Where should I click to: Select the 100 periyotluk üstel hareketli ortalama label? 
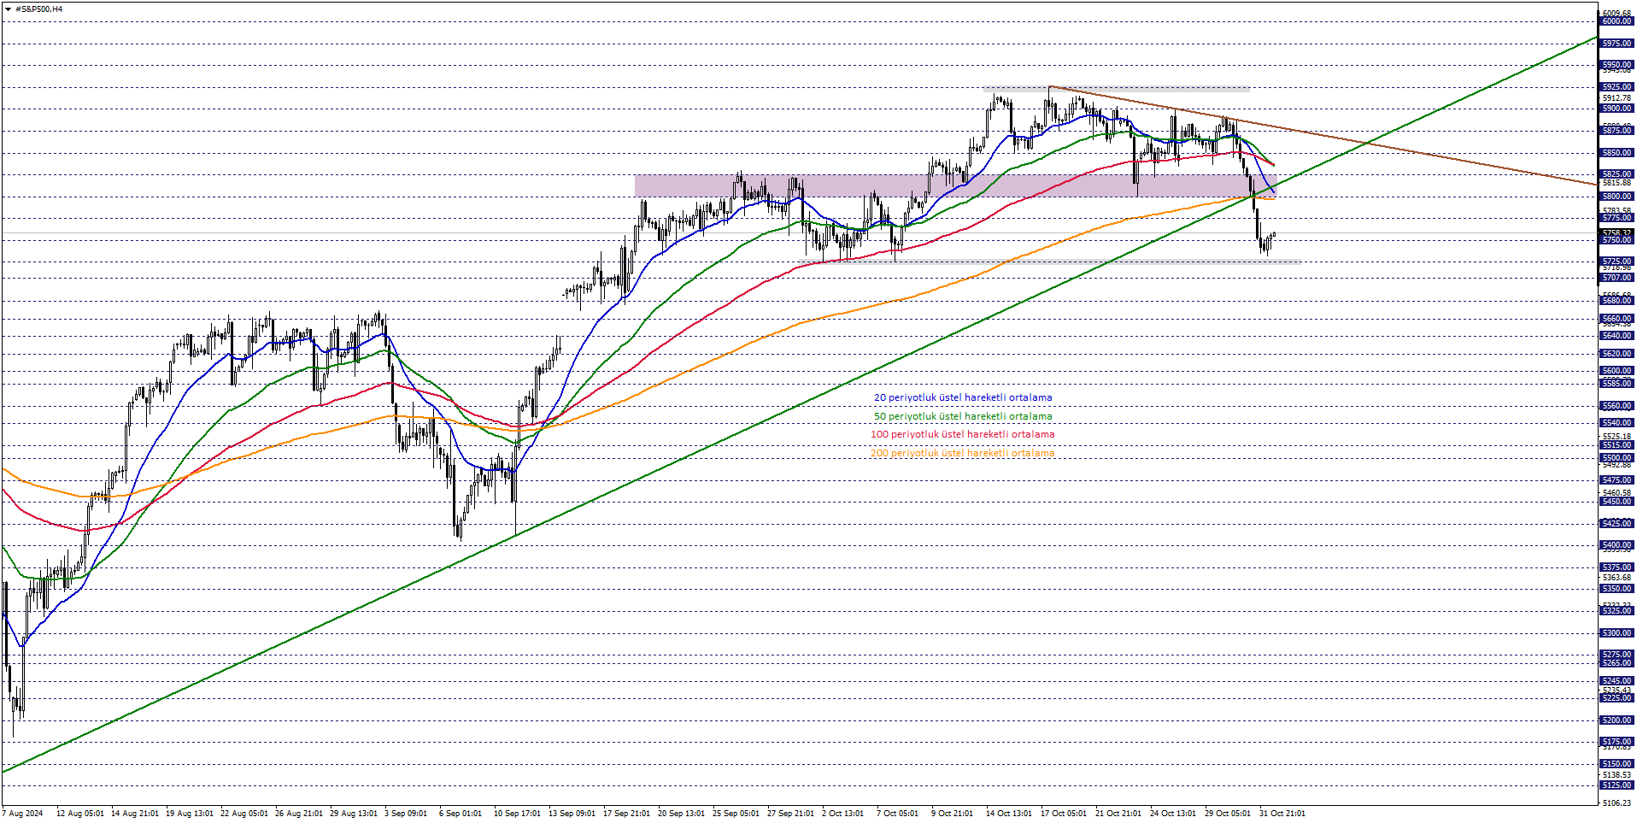click(x=962, y=434)
